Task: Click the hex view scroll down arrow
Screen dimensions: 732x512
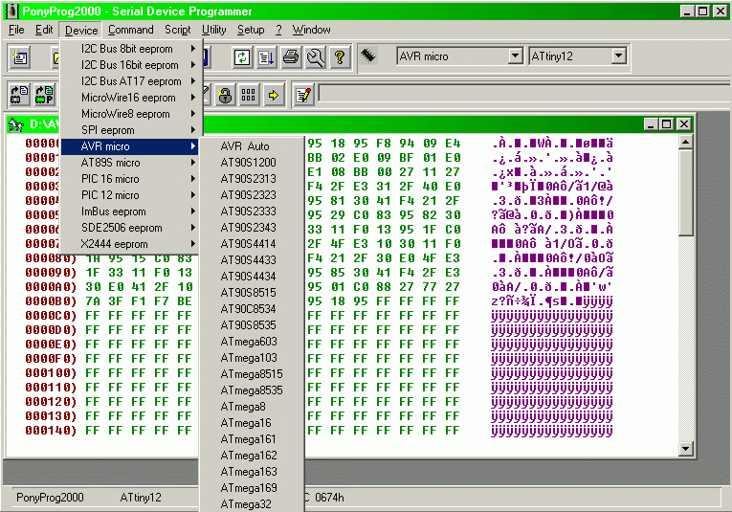Action: (x=685, y=449)
